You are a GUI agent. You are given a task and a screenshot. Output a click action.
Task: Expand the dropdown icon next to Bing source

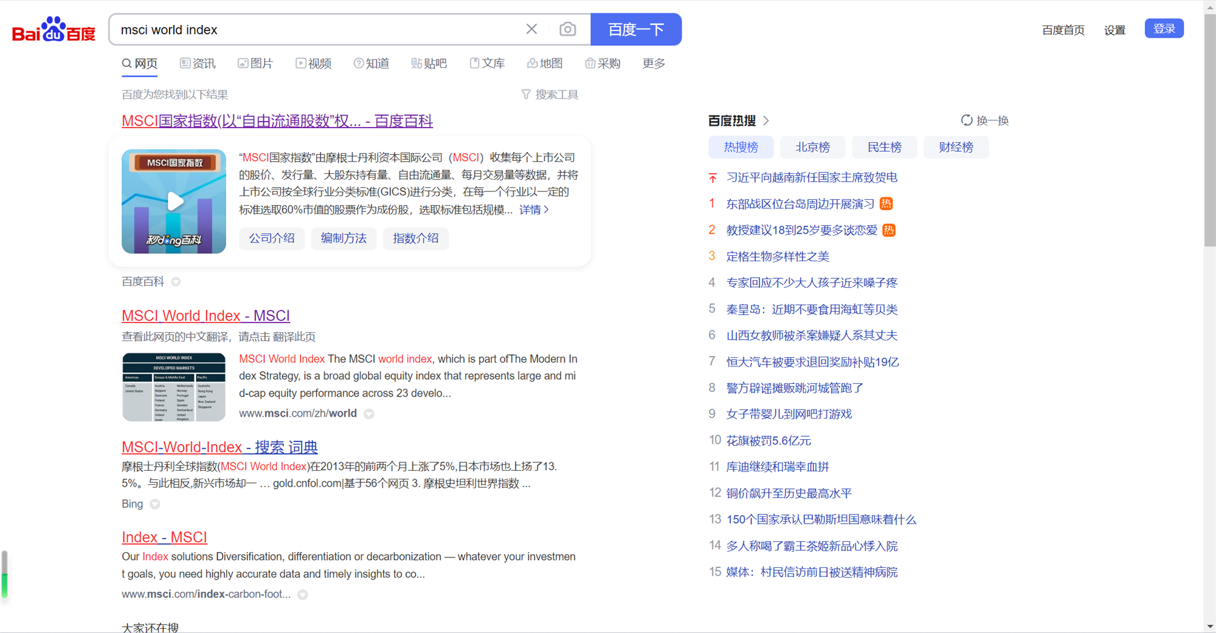[155, 504]
